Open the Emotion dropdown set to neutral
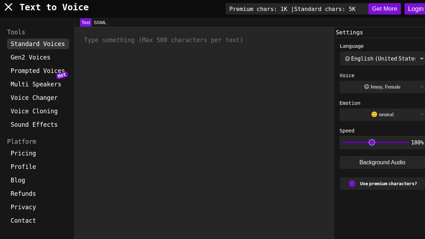 click(382, 114)
